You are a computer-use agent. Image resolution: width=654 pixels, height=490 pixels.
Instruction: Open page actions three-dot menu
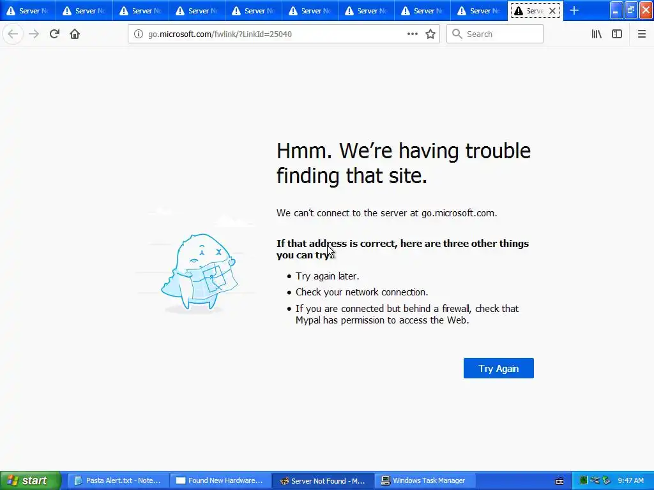412,34
